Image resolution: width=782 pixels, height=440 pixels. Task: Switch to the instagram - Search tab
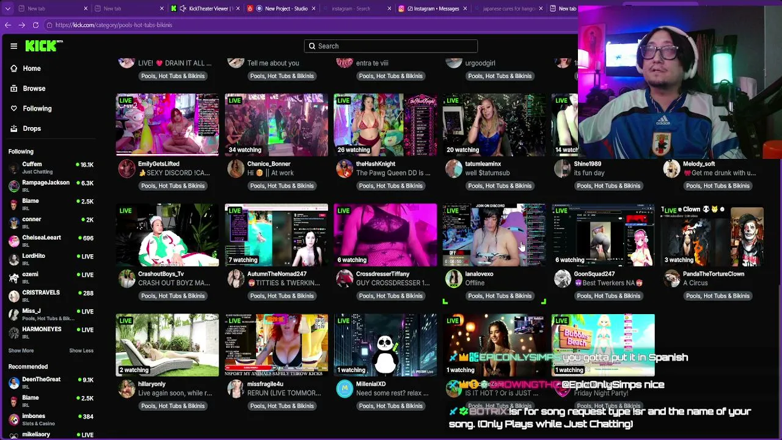point(357,9)
